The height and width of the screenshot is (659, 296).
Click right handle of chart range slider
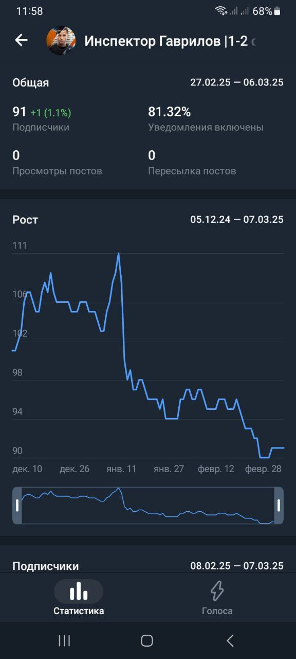point(279,506)
